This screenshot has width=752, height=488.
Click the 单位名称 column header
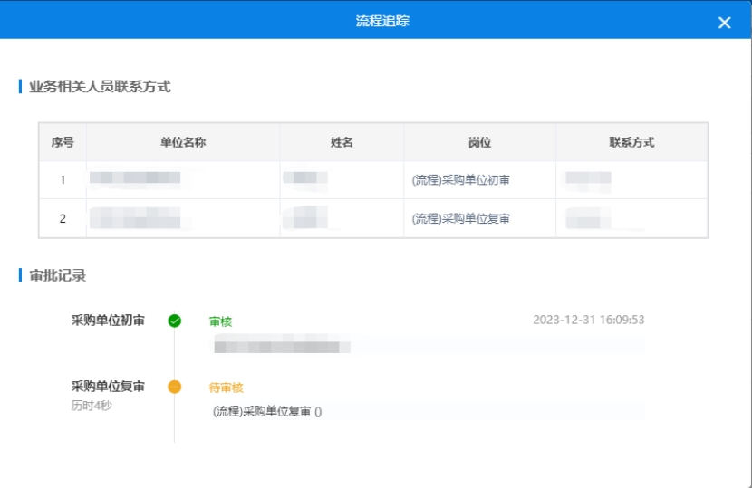(183, 143)
